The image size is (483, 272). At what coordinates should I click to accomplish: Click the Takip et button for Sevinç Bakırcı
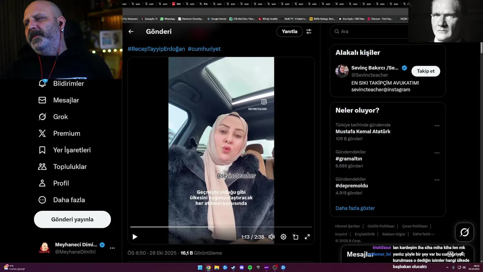(x=426, y=71)
